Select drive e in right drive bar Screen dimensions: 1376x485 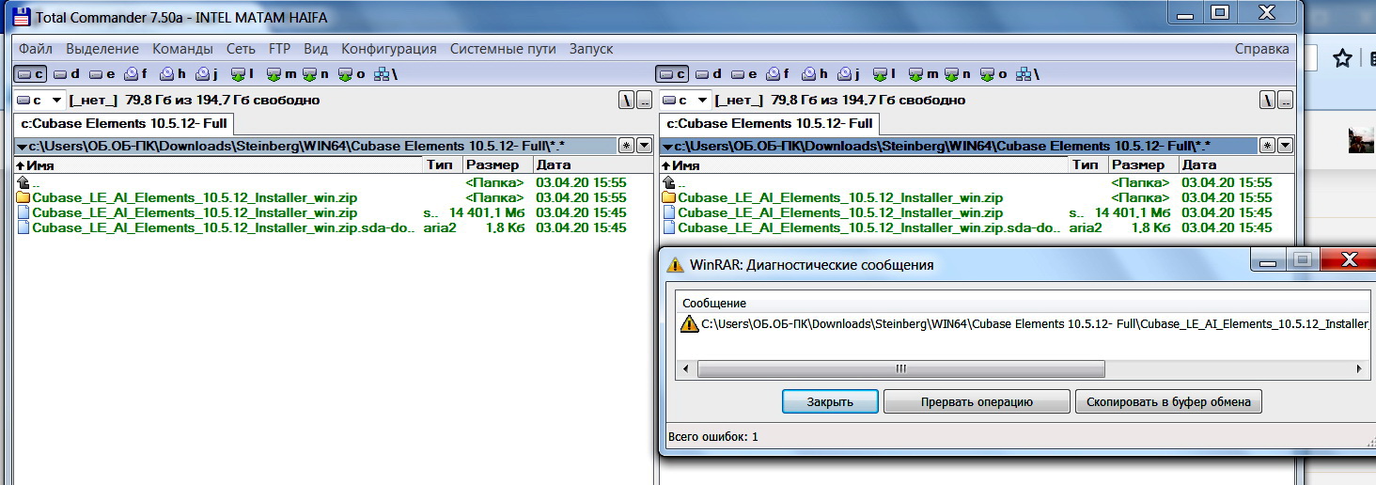click(x=743, y=73)
